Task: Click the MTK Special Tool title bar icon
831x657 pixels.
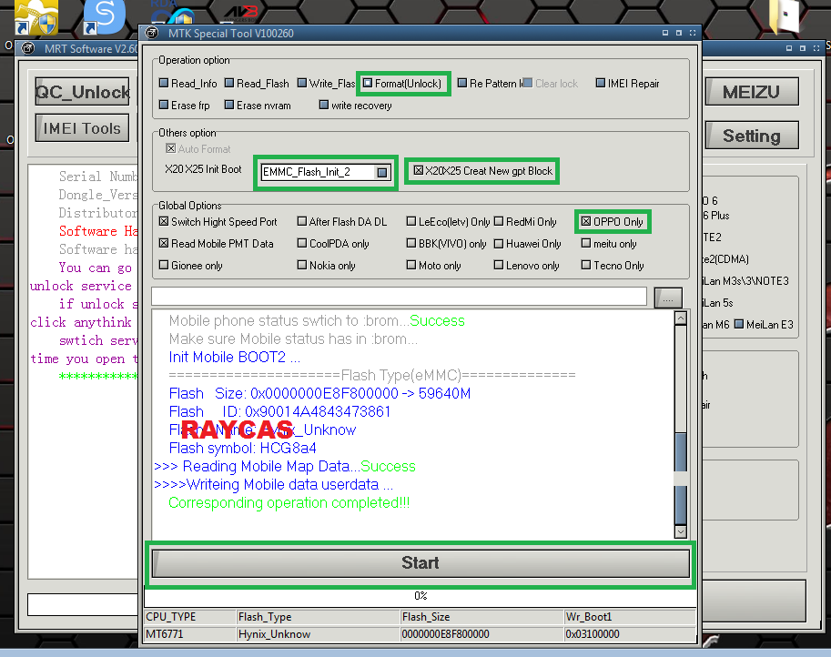Action: pyautogui.click(x=152, y=33)
